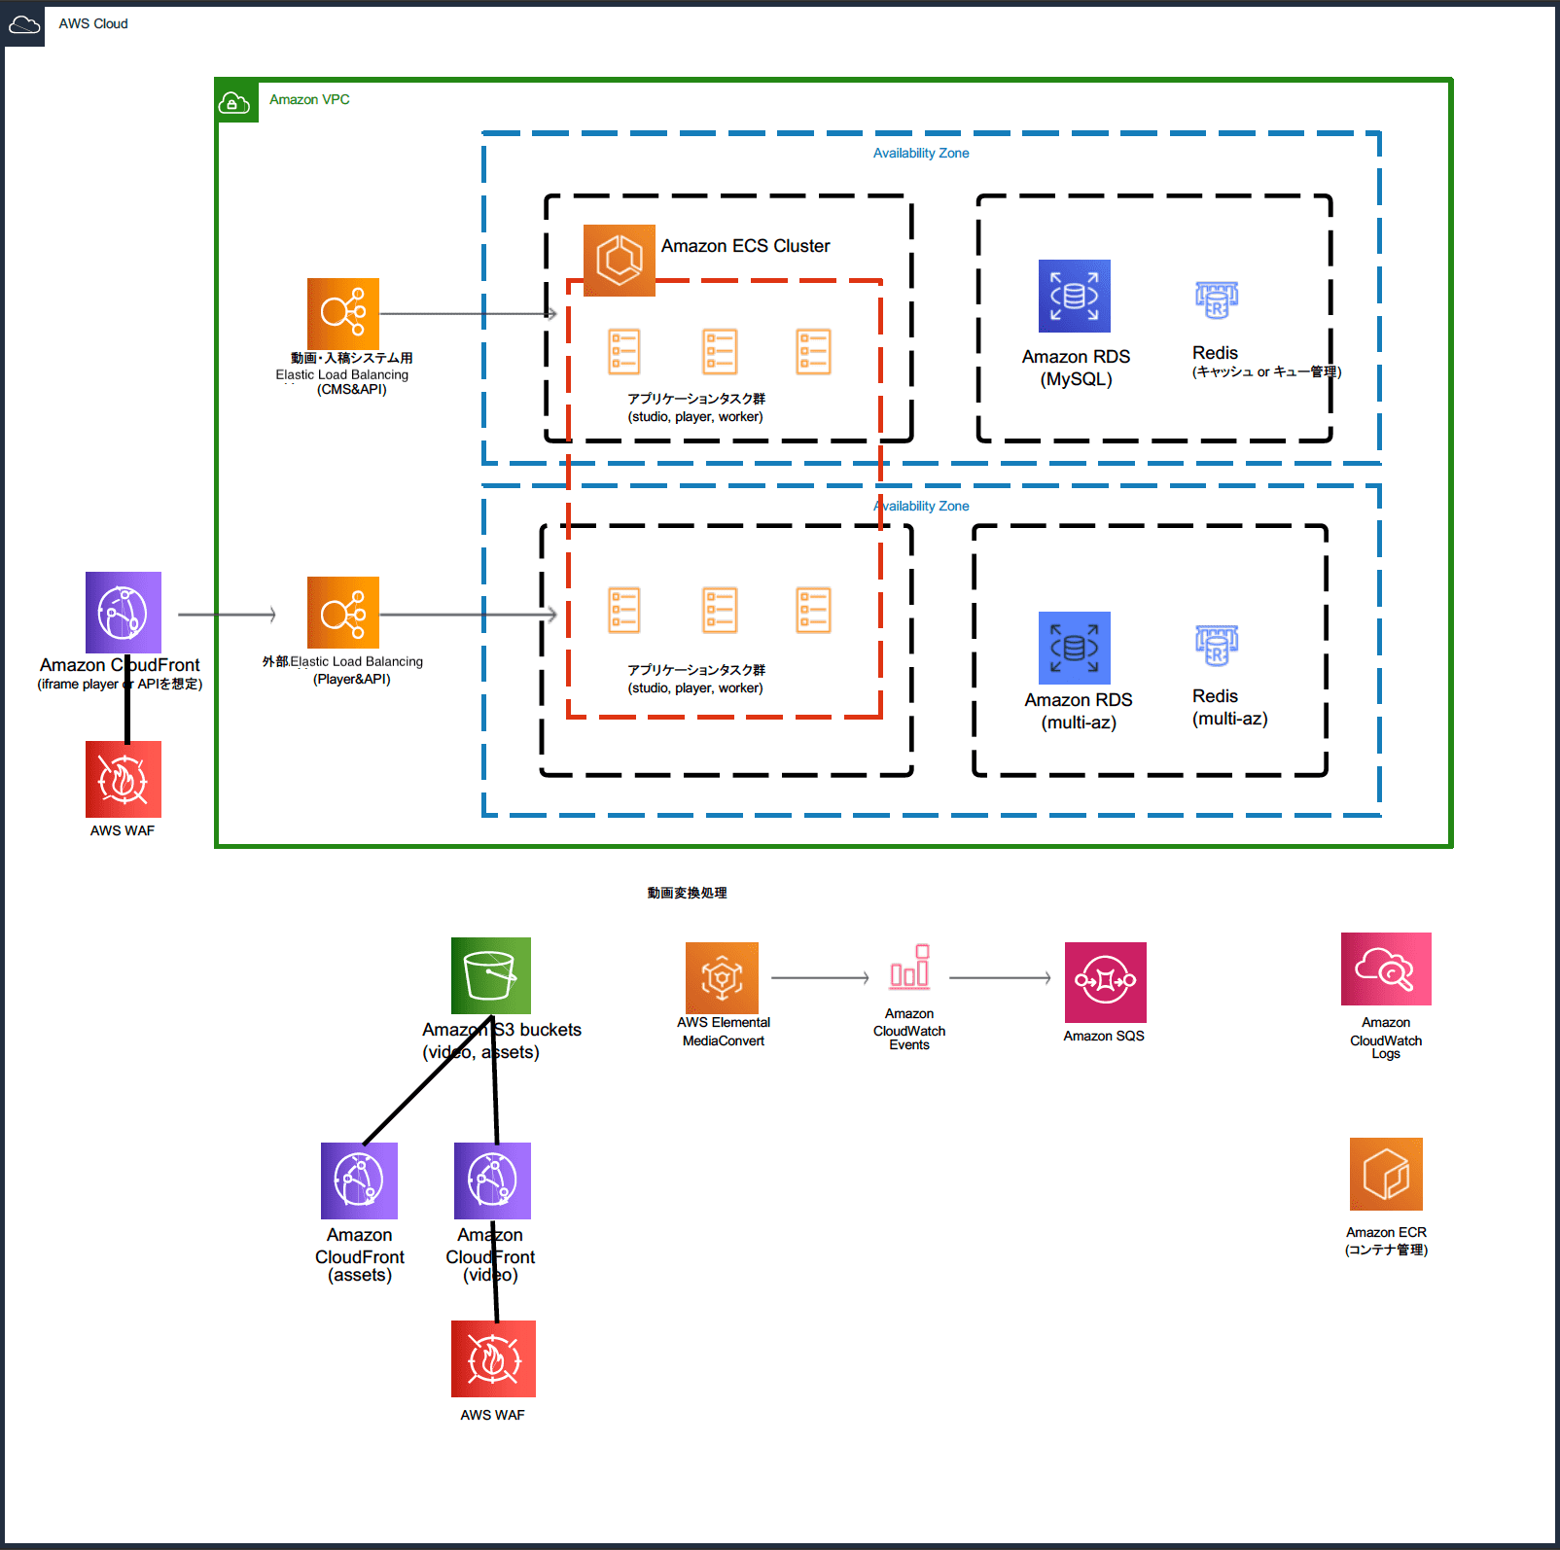The image size is (1560, 1550).
Task: Click the 'Redis (multi-az)' label
Action: (1230, 707)
